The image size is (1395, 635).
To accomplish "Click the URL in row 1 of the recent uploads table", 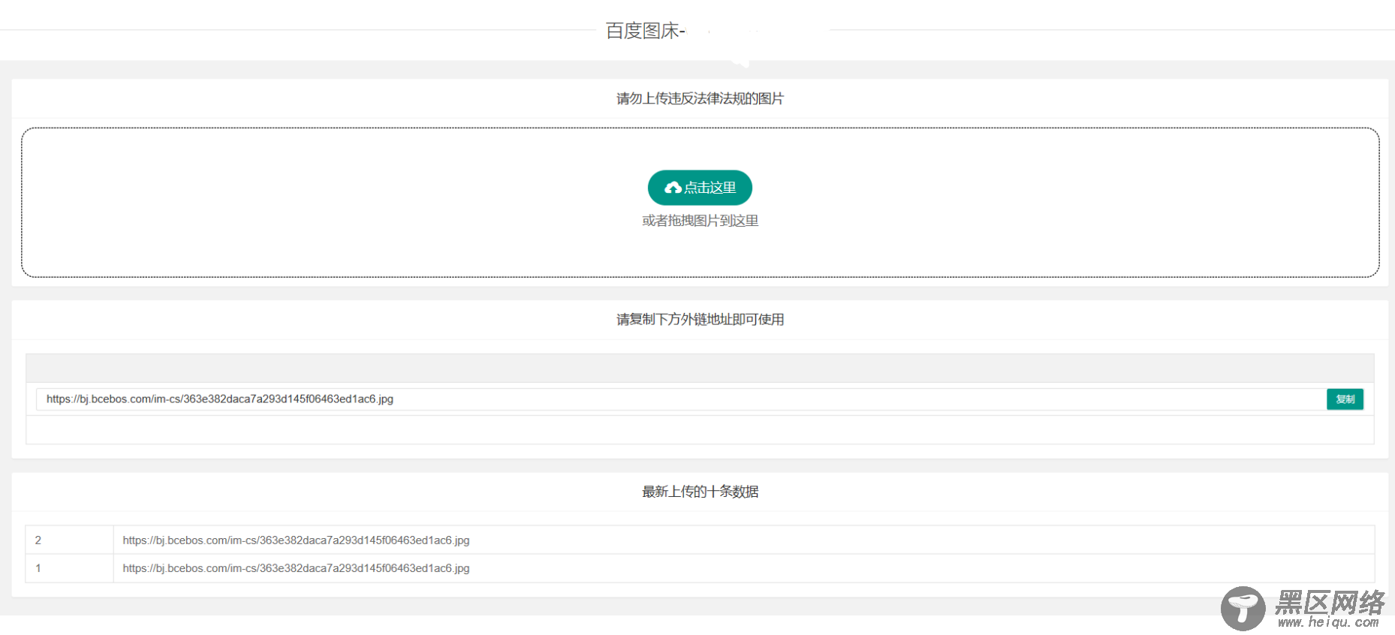I will click(x=296, y=568).
